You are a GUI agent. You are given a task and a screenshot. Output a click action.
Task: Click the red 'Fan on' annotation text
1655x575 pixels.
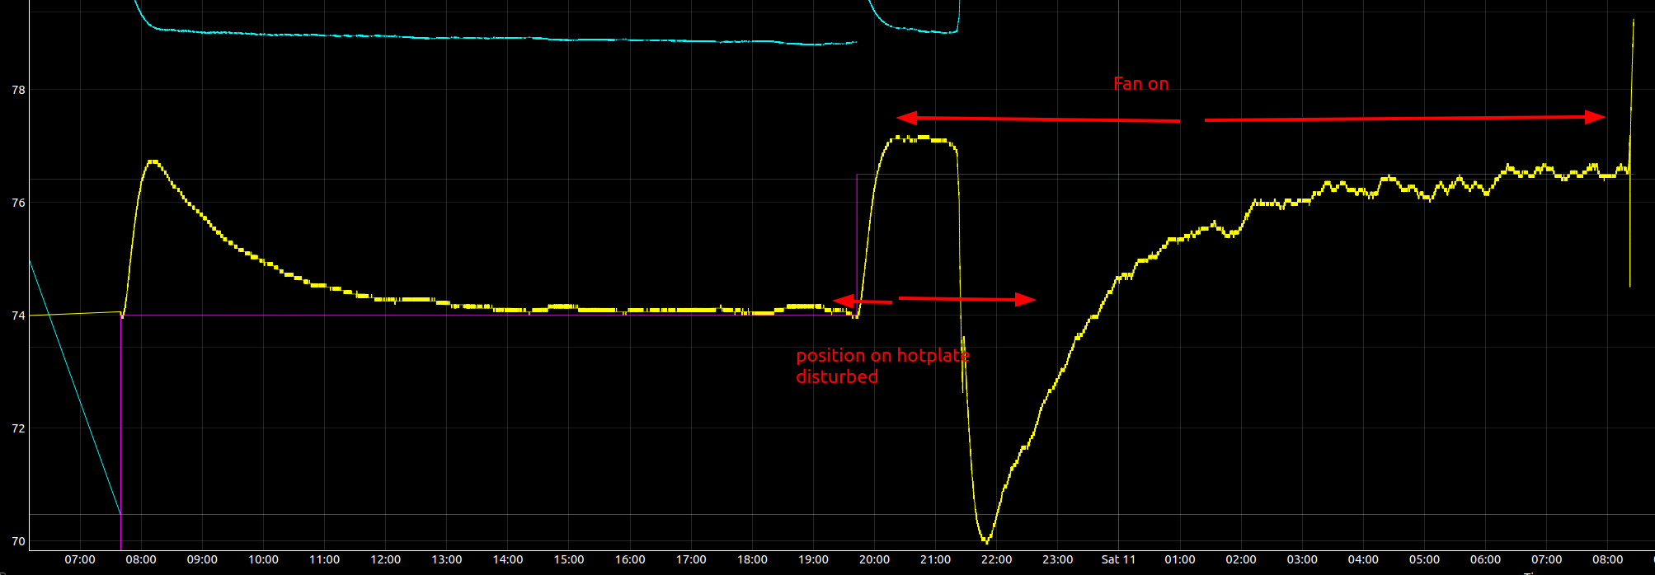click(x=1140, y=84)
